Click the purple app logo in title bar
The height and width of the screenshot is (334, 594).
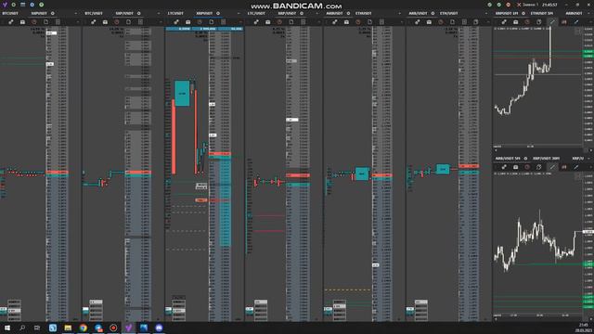pyautogui.click(x=5, y=5)
